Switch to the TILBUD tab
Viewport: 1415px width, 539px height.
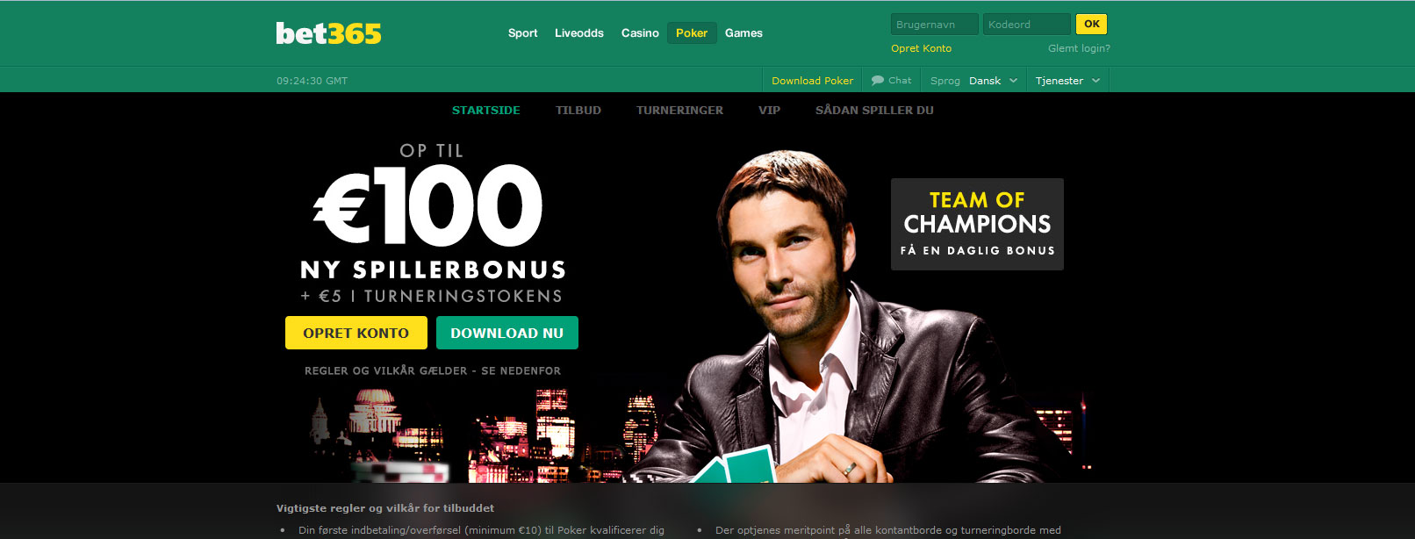tap(578, 110)
